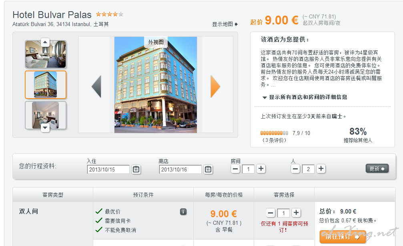Click the 客房选择 column header
The image size is (403, 246).
[284, 195]
